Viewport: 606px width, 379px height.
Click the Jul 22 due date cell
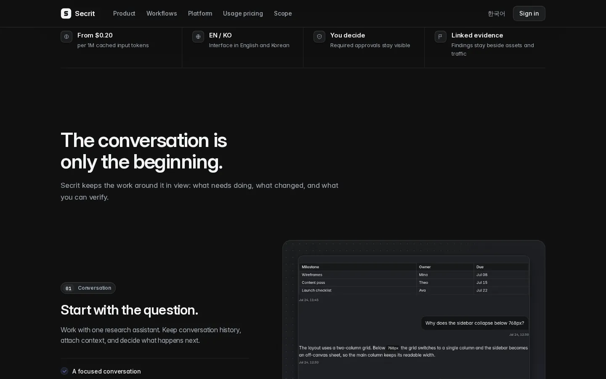(501, 290)
